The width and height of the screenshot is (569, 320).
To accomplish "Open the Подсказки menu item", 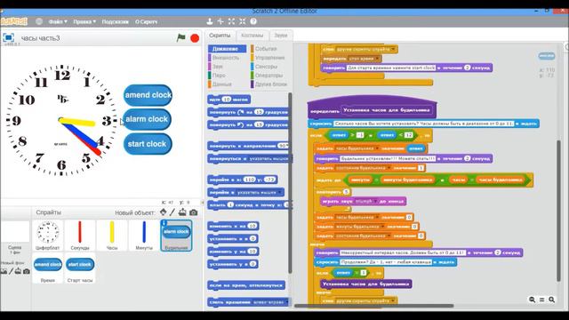I will coord(115,21).
